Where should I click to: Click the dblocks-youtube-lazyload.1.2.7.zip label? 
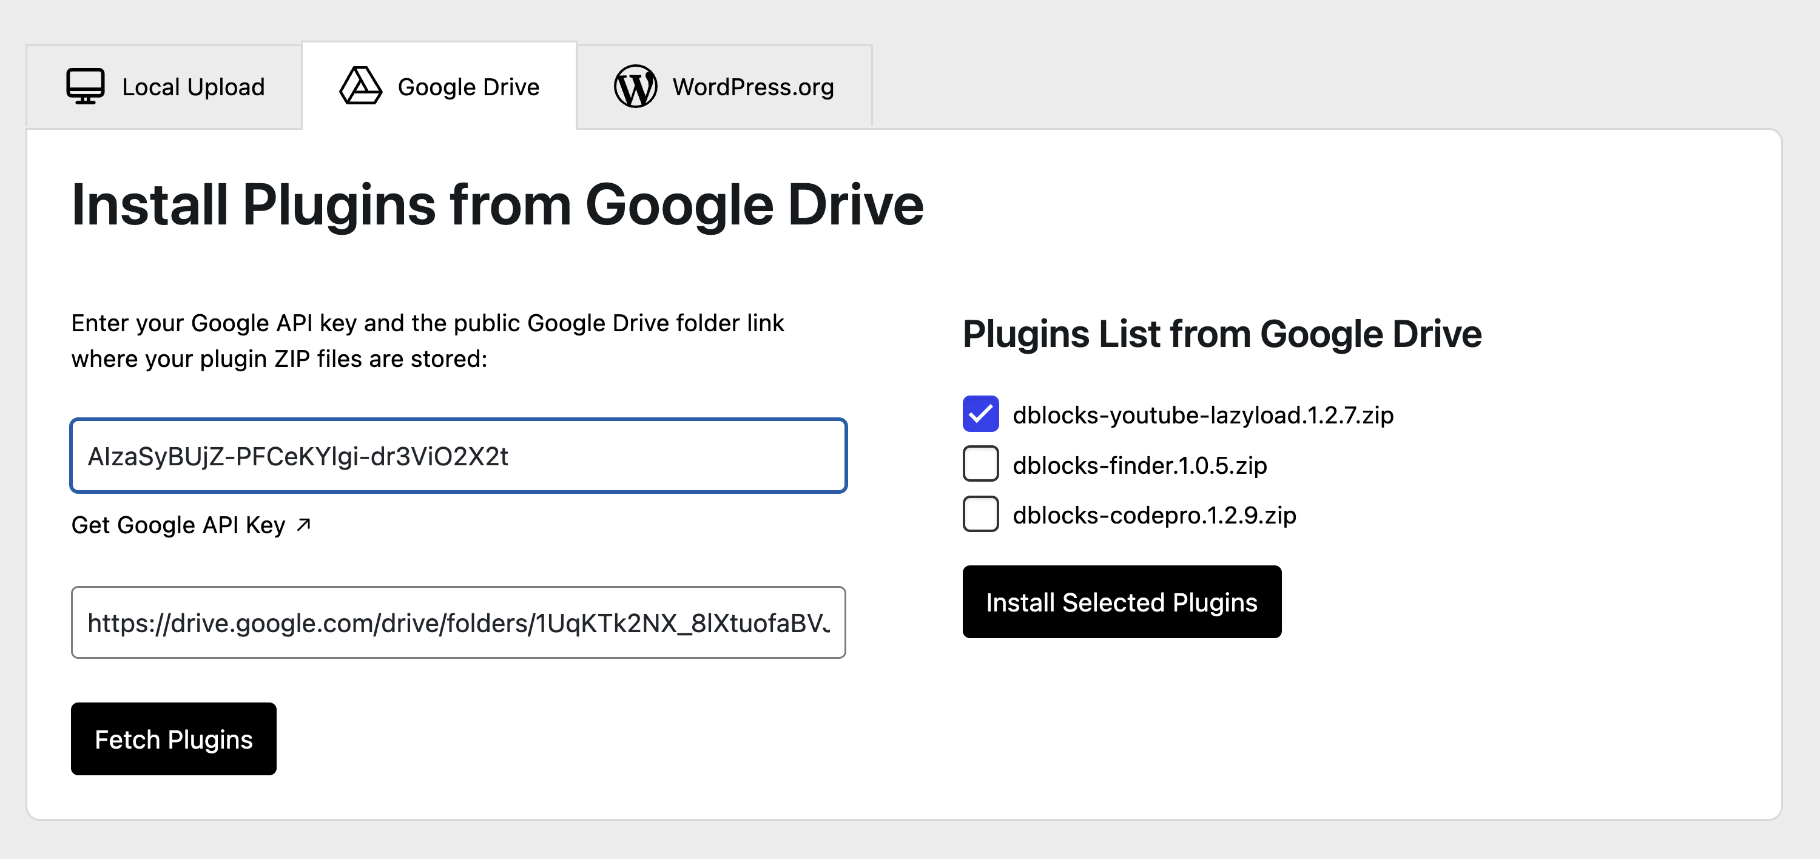pos(1203,415)
